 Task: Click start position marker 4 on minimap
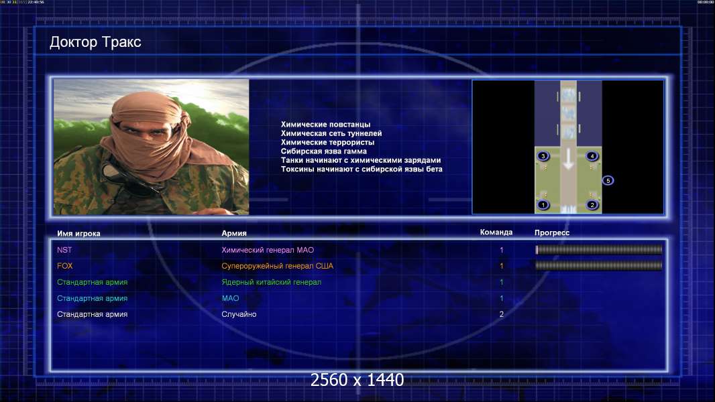point(592,155)
